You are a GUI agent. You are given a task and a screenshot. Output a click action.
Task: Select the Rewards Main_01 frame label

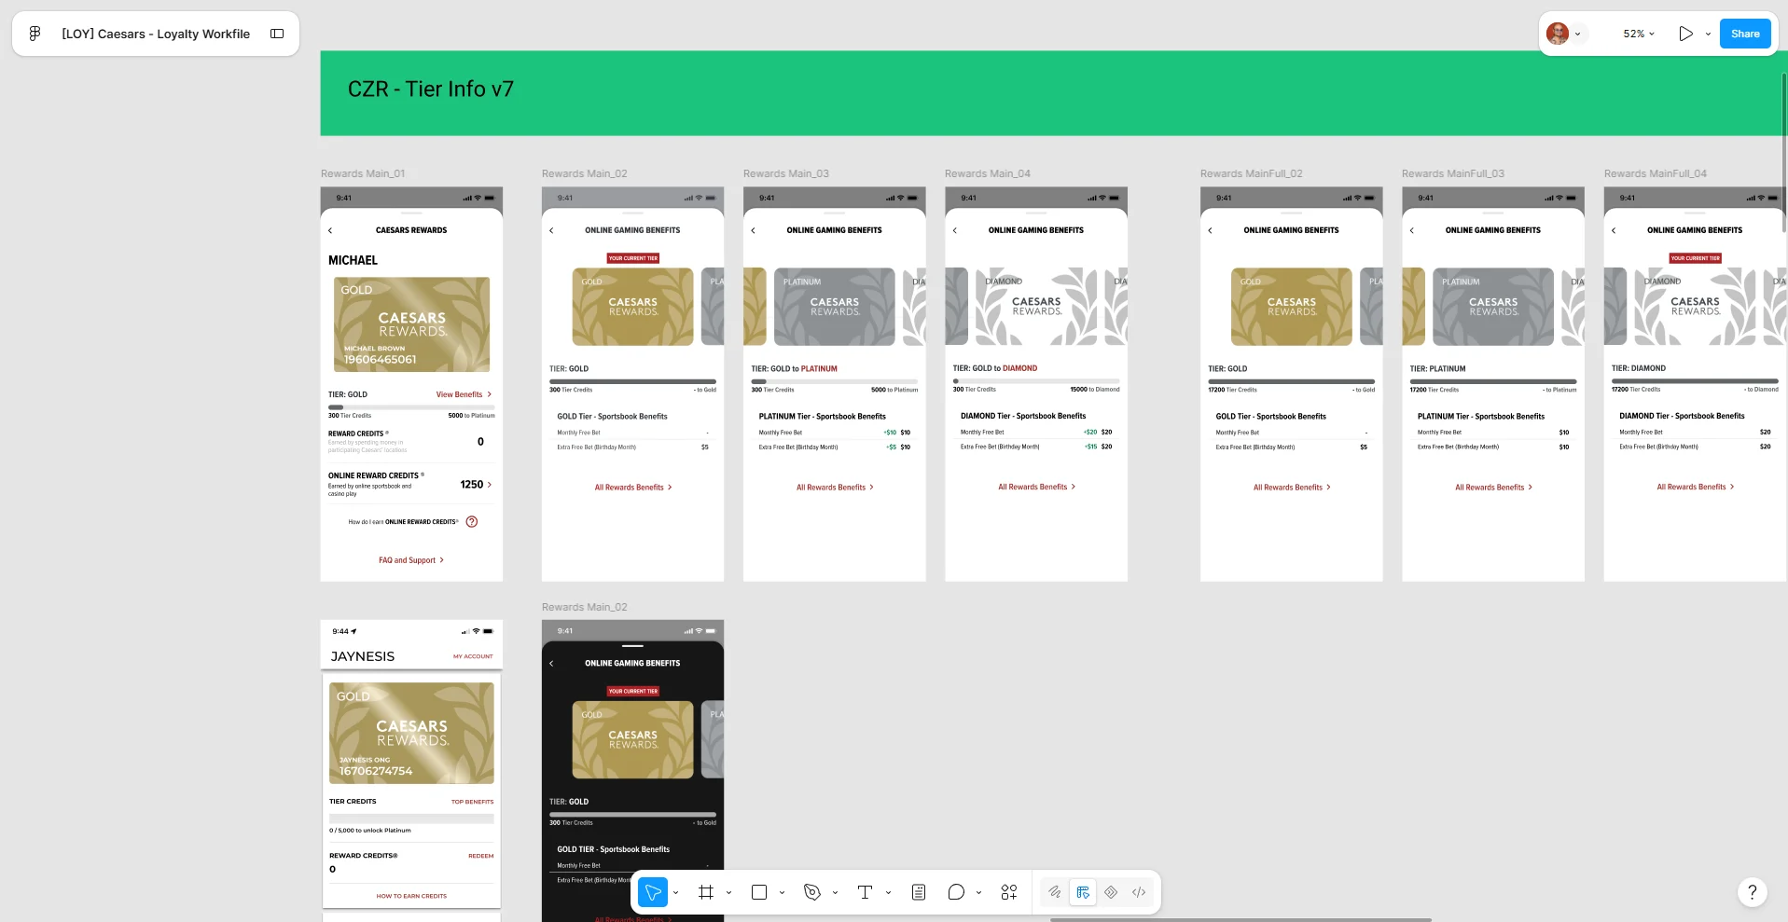tap(363, 173)
